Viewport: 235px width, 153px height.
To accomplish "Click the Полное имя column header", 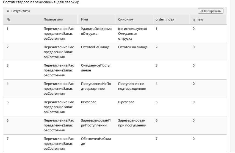I will tap(59, 19).
